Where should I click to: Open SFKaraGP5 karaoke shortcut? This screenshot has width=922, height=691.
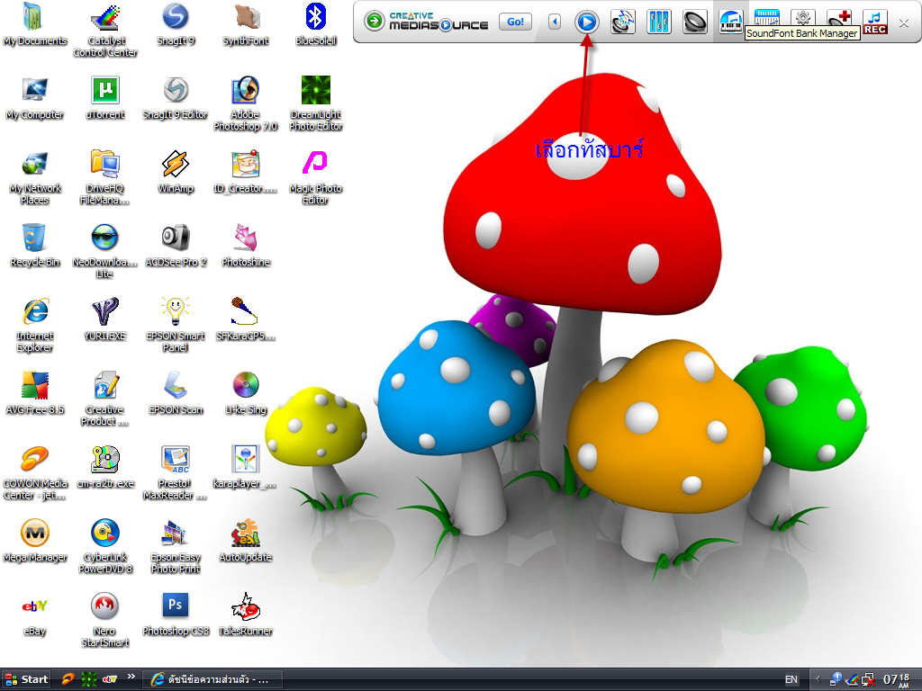pos(245,319)
